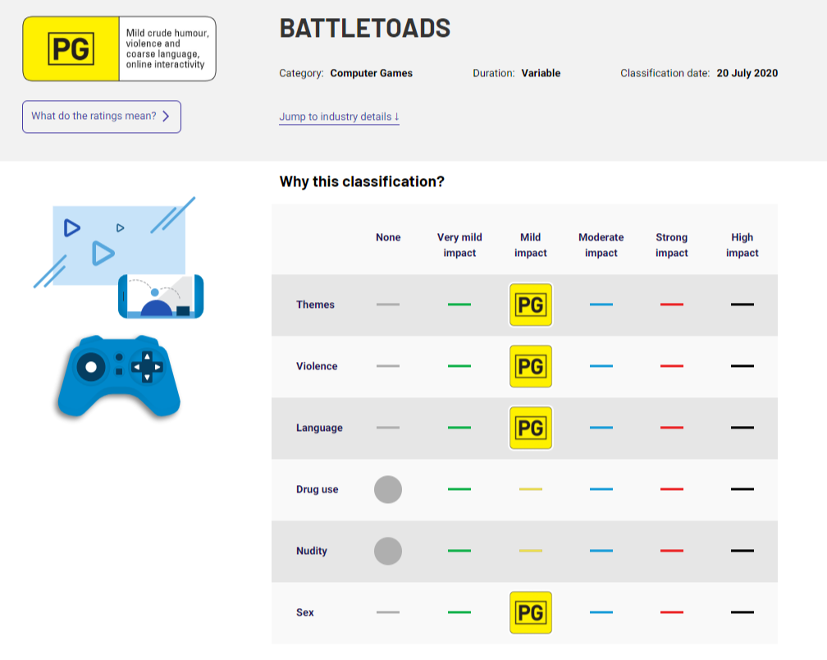The image size is (827, 660).
Task: Click the black High impact dash for Sex
Action: point(742,612)
